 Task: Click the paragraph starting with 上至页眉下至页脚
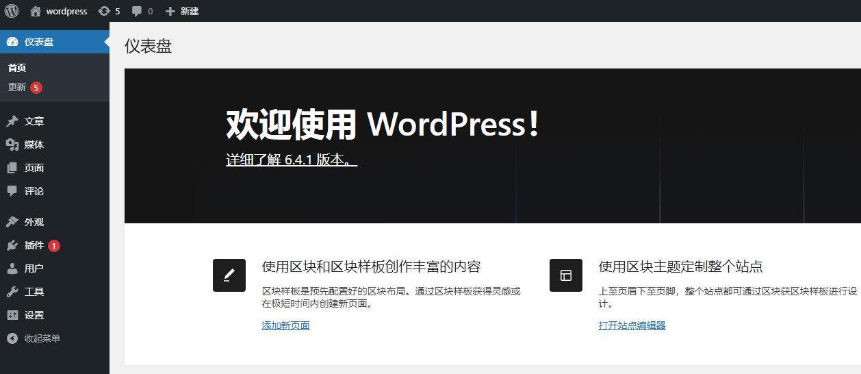[728, 297]
